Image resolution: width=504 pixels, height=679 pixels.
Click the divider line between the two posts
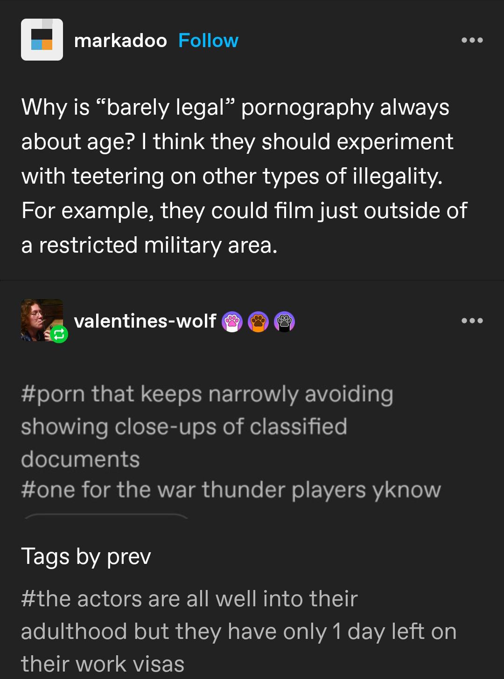point(252,280)
